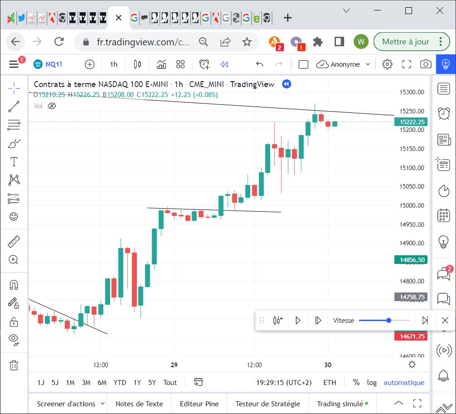Take a chart snapshot with camera

pyautogui.click(x=426, y=64)
